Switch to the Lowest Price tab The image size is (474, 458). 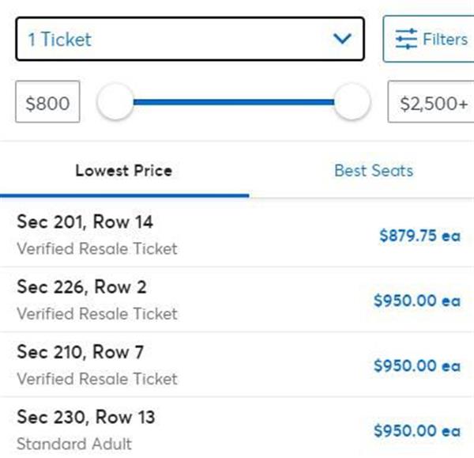[x=124, y=171]
